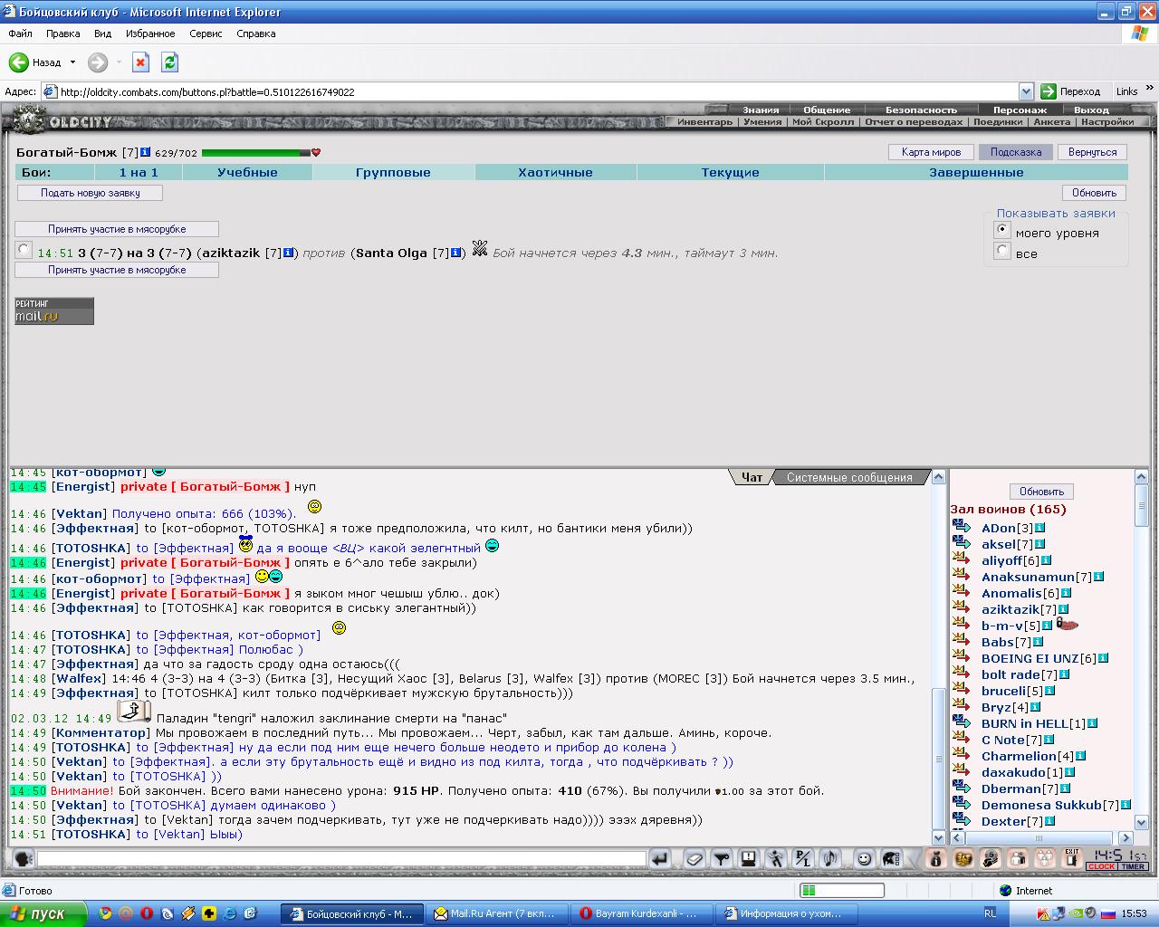Click the sound note icon in chat toolbar
This screenshot has height=927, width=1159.
click(x=830, y=858)
